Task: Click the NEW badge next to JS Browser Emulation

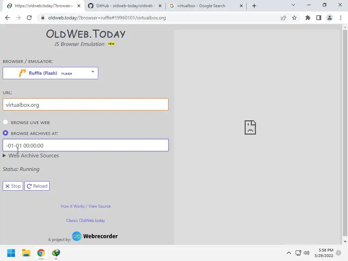Action: coord(111,44)
